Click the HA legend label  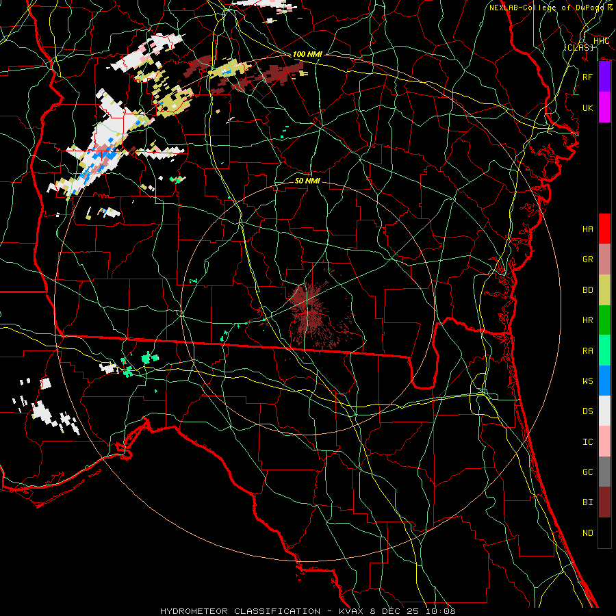[x=587, y=229]
